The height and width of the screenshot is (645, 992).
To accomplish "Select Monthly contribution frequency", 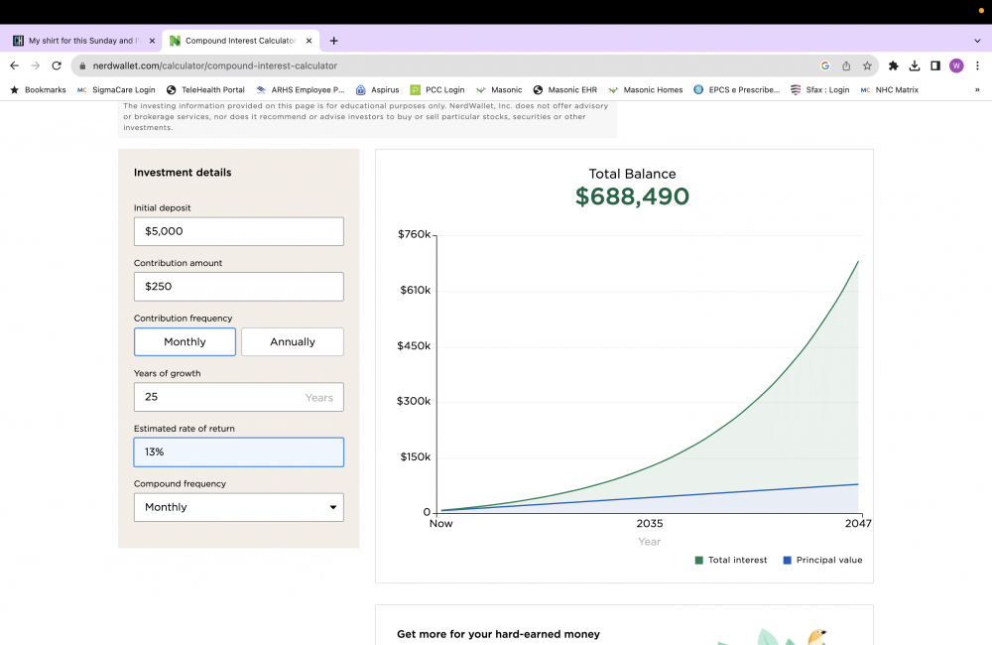I will [x=185, y=341].
